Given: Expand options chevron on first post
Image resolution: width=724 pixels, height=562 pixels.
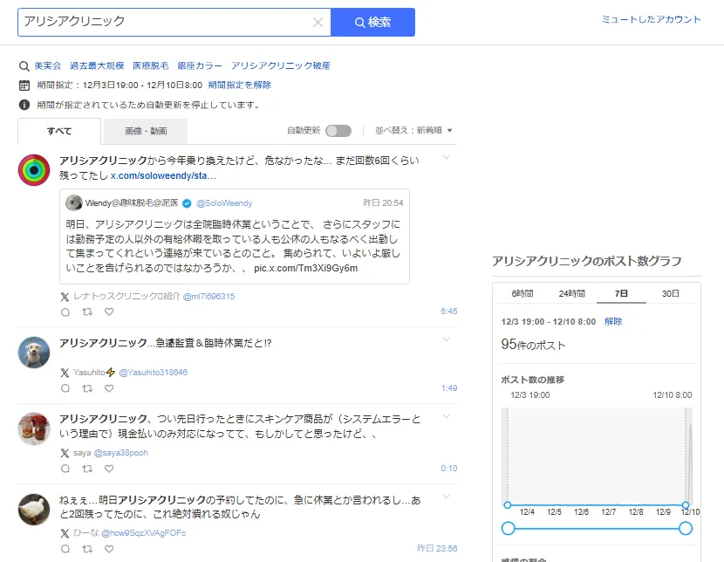Looking at the screenshot, I should pyautogui.click(x=447, y=157).
